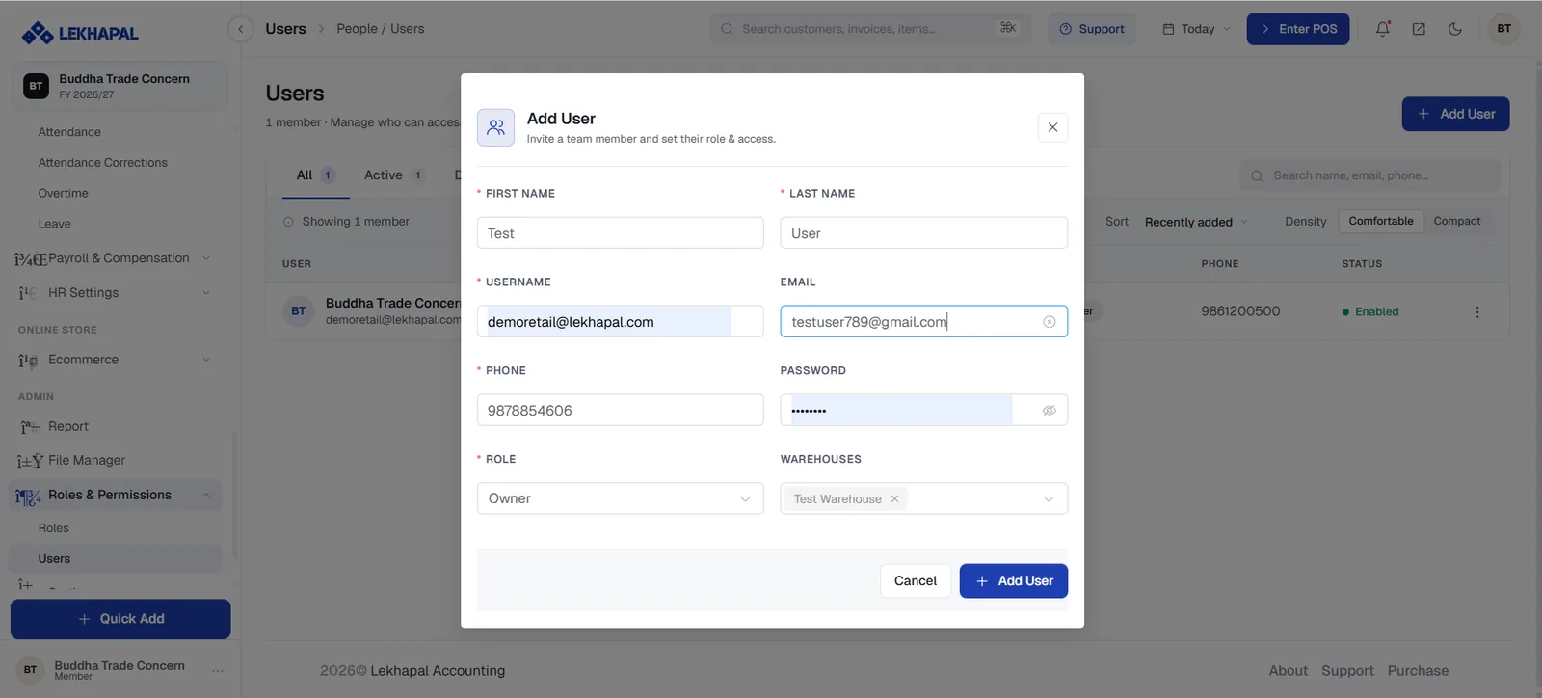
Task: Submit the Add User button in the dialog
Action: 1013,581
